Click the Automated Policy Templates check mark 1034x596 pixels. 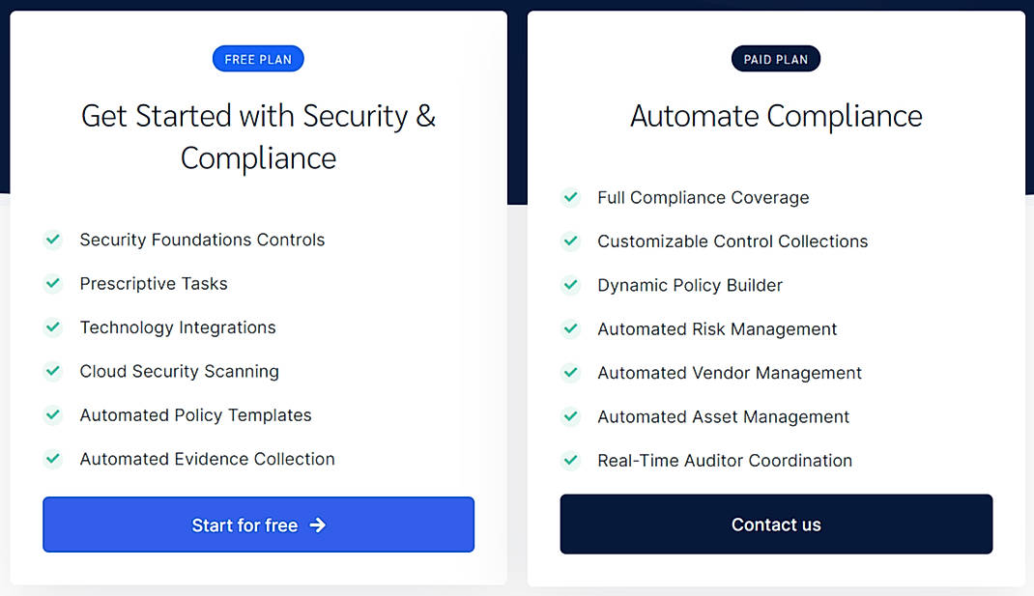point(53,415)
